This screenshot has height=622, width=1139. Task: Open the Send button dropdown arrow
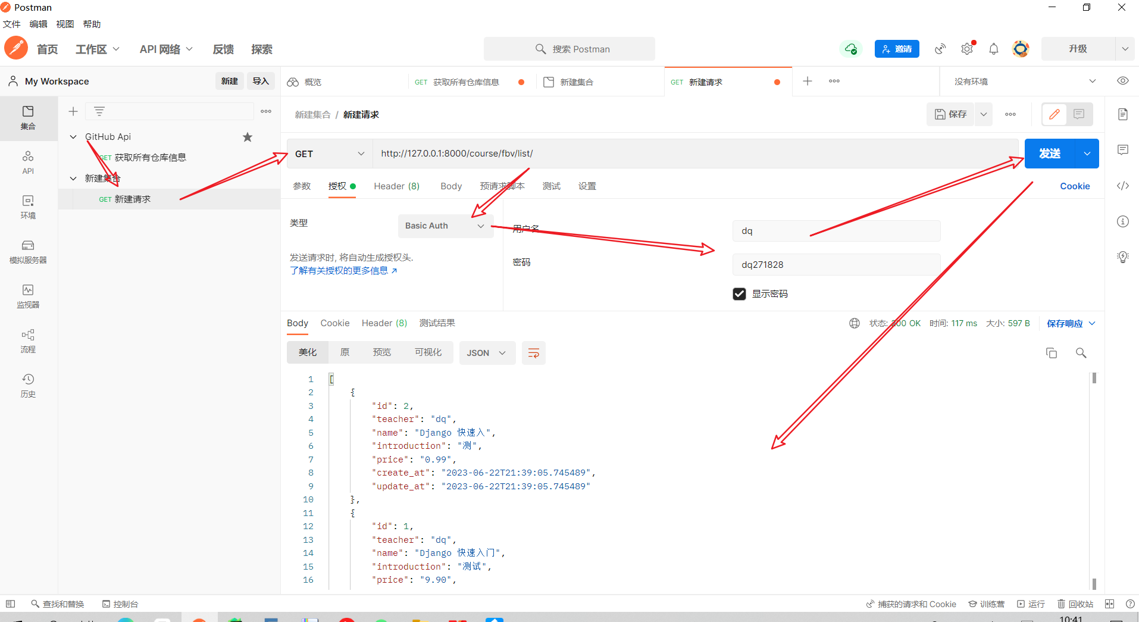tap(1087, 154)
